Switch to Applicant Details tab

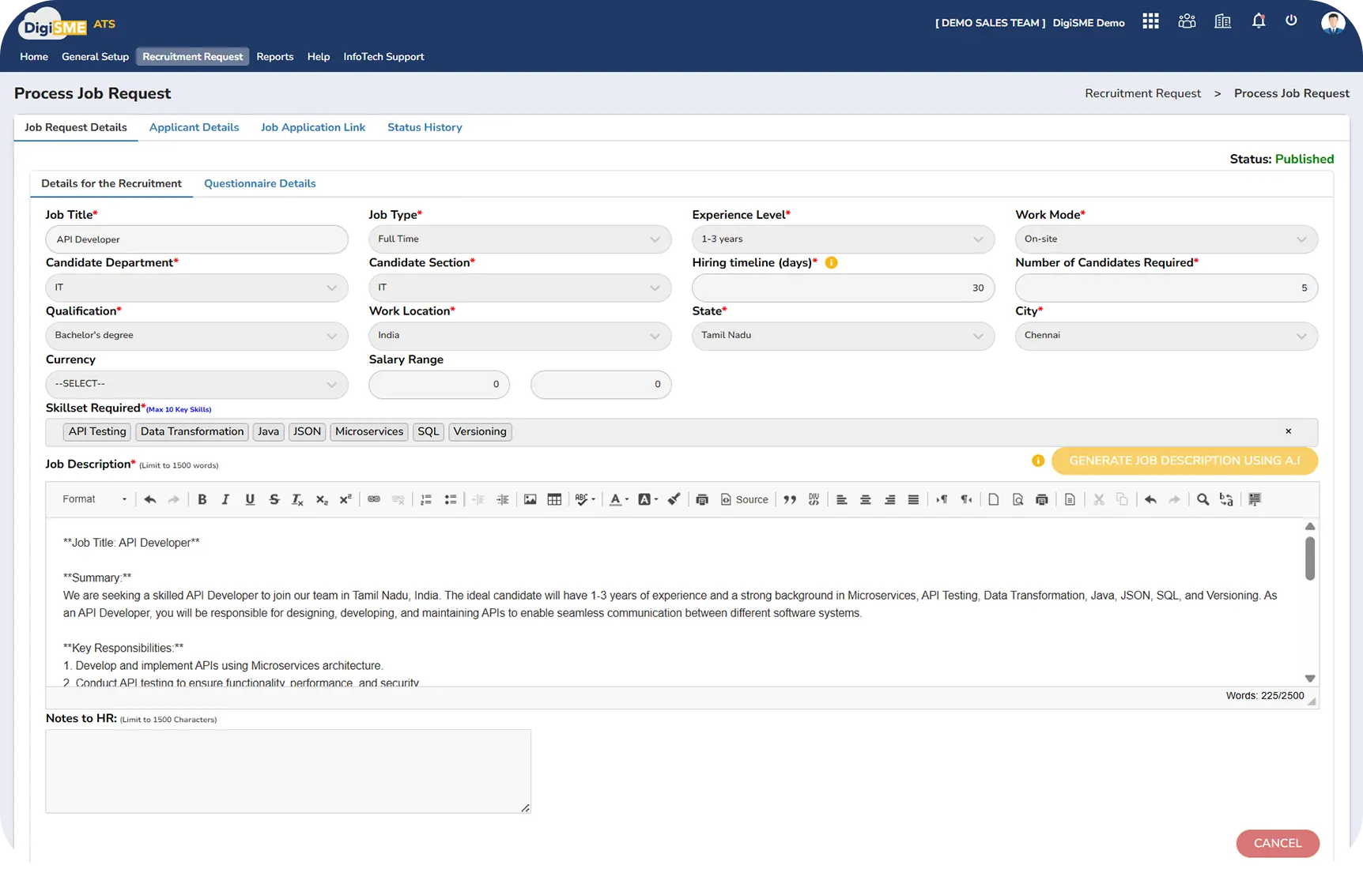[194, 127]
